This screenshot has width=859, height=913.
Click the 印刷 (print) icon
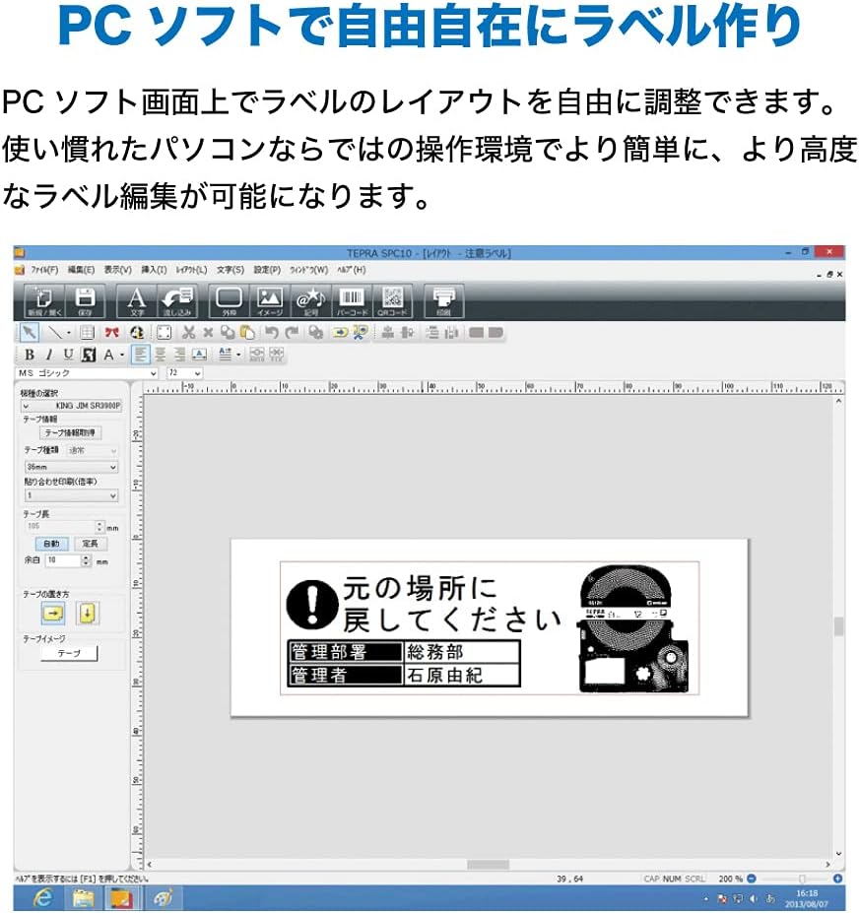(x=443, y=300)
